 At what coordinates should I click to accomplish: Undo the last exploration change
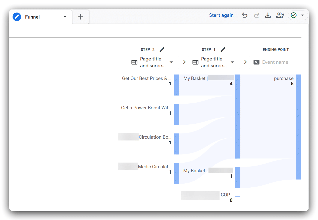click(244, 15)
